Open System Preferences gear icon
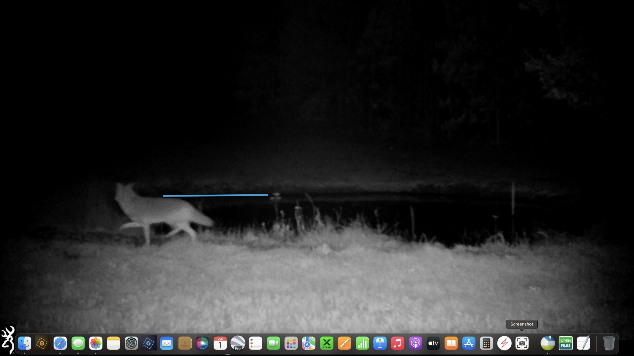 tap(131, 343)
